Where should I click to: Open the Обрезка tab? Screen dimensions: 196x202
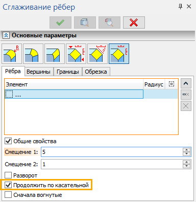point(96,72)
